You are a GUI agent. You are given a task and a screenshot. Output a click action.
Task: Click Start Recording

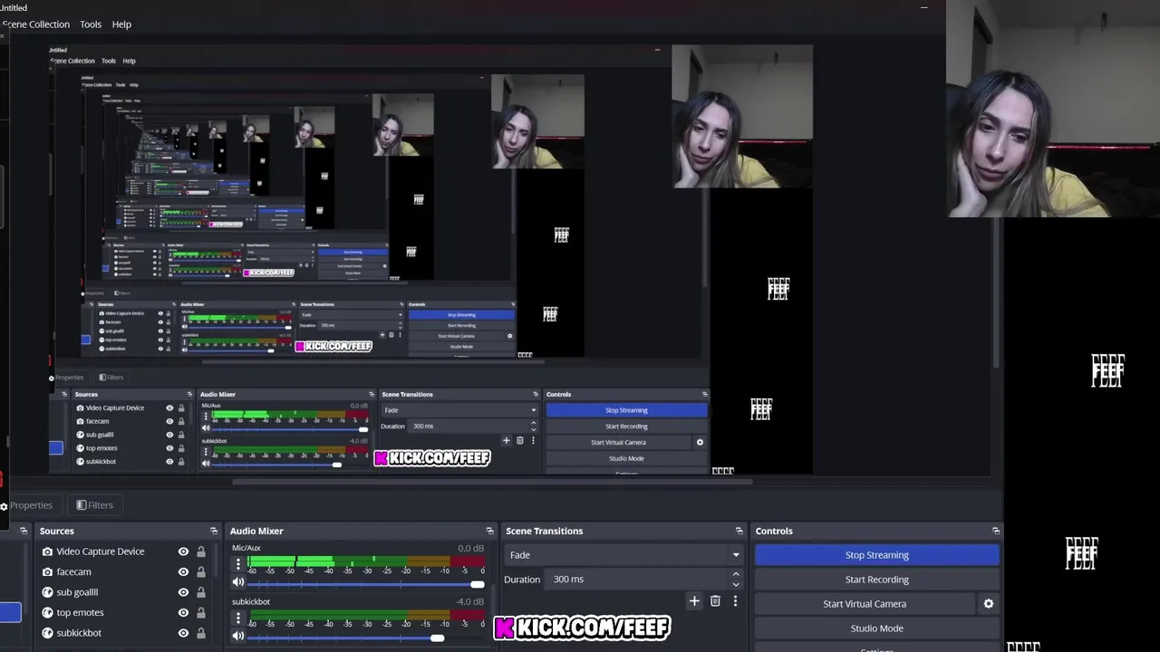(876, 580)
